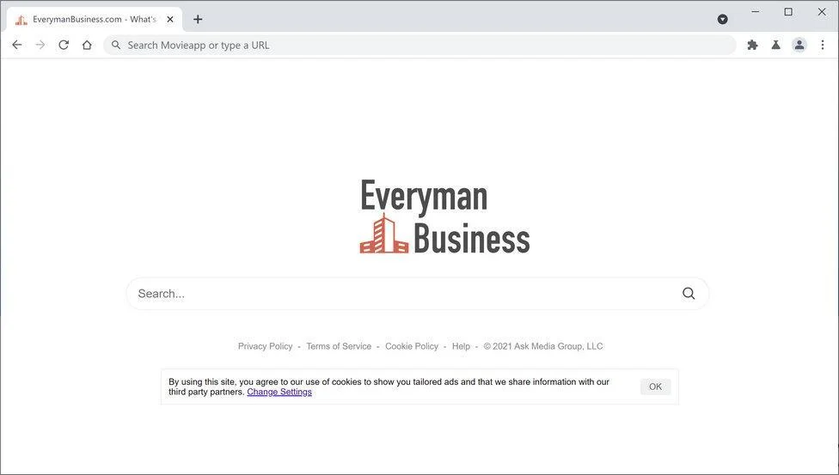
Task: Click the address bar search magnifier icon
Action: tap(115, 45)
